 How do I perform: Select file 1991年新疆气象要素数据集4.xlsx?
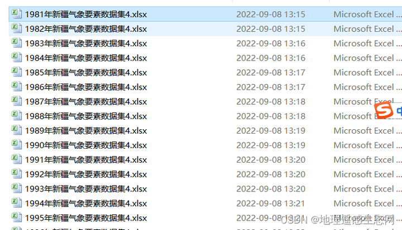point(86,160)
